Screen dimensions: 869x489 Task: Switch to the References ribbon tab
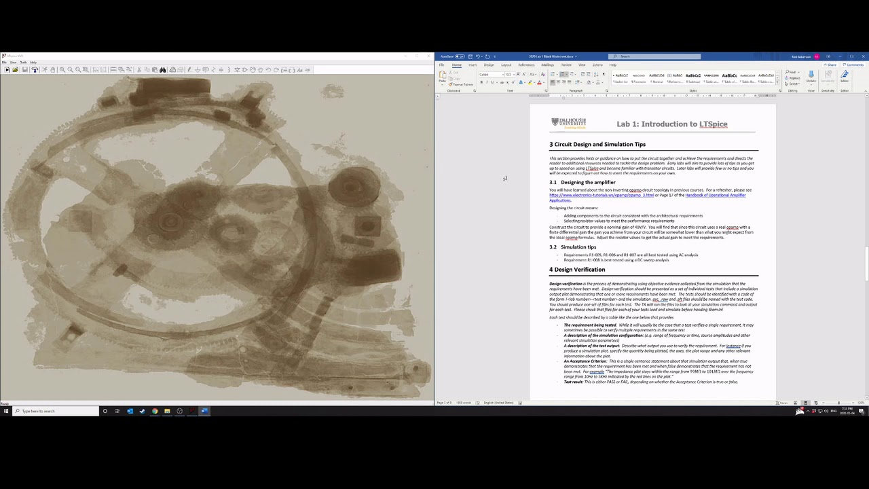point(526,65)
